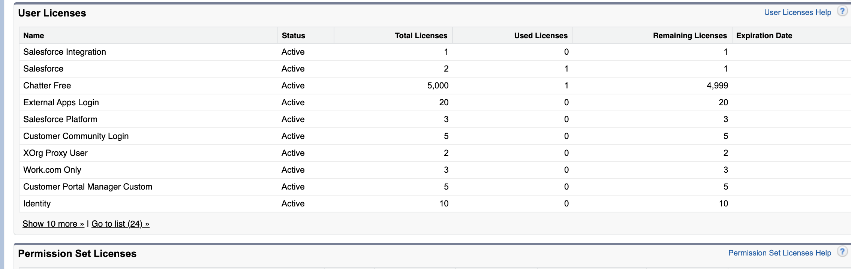Click the 5,000 total licenses value
This screenshot has height=269, width=851.
(438, 85)
